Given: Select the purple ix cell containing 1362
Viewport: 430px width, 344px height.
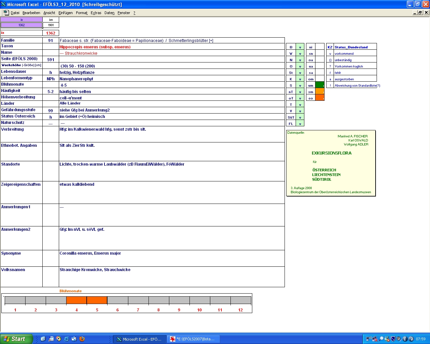Looking at the screenshot, I should pyautogui.click(x=21, y=25).
